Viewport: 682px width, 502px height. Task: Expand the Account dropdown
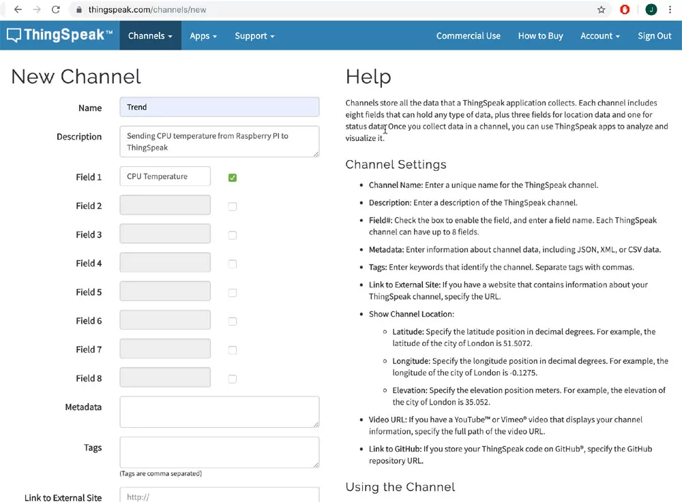(599, 36)
